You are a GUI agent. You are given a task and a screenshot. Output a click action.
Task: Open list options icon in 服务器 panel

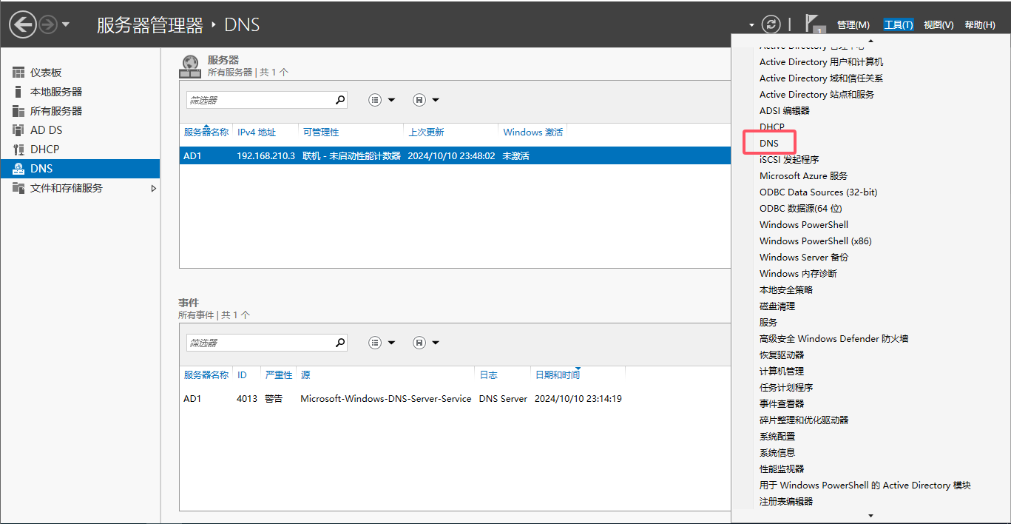coord(375,100)
